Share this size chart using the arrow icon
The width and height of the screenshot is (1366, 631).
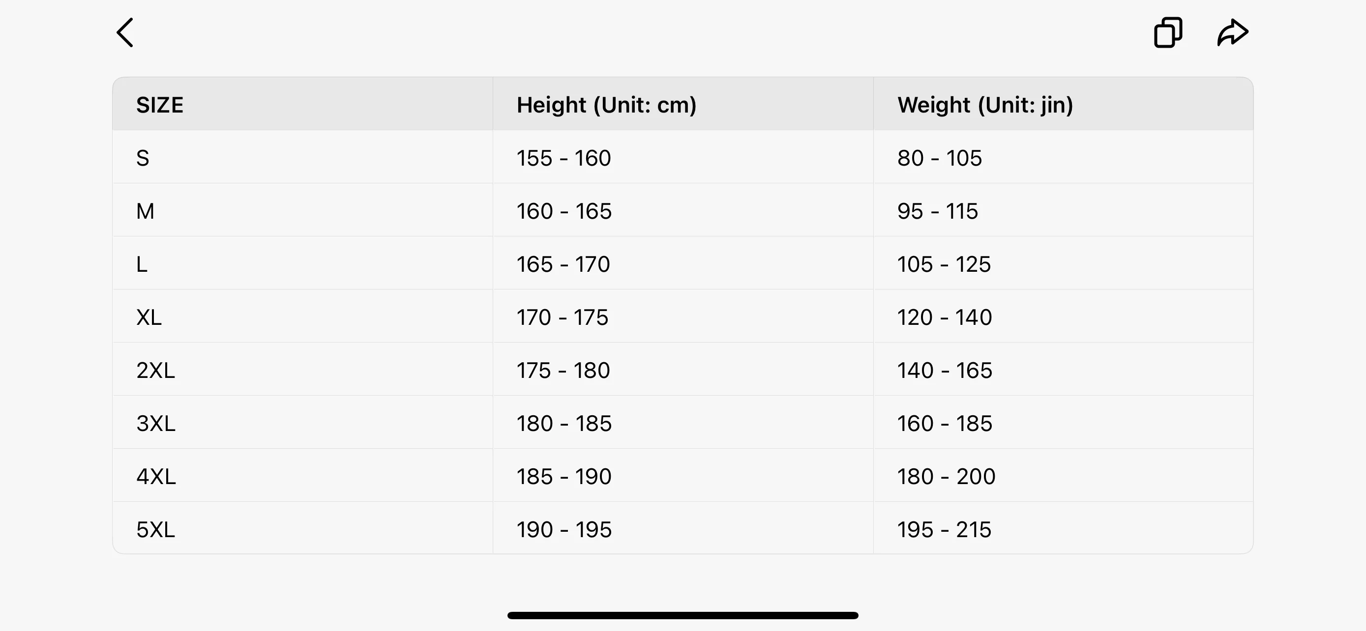[1233, 32]
